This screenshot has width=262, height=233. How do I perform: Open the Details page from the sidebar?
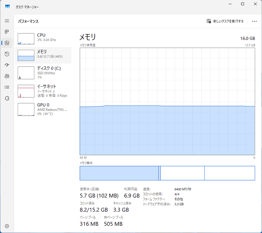[x=7, y=87]
